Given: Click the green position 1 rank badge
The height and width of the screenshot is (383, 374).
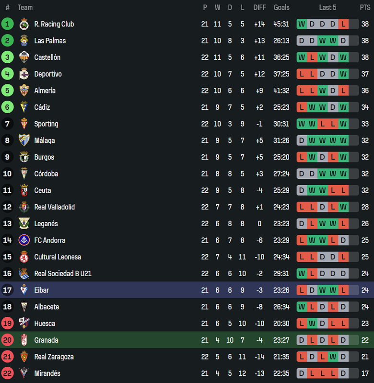Looking at the screenshot, I should coord(8,24).
